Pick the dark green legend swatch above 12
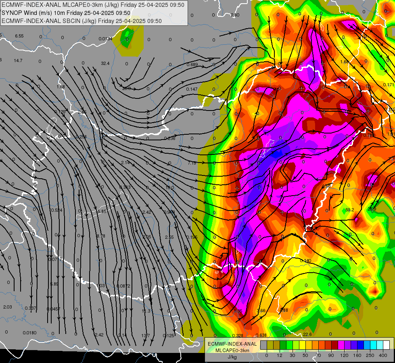Viewport: 395px width, 363px height. click(283, 345)
